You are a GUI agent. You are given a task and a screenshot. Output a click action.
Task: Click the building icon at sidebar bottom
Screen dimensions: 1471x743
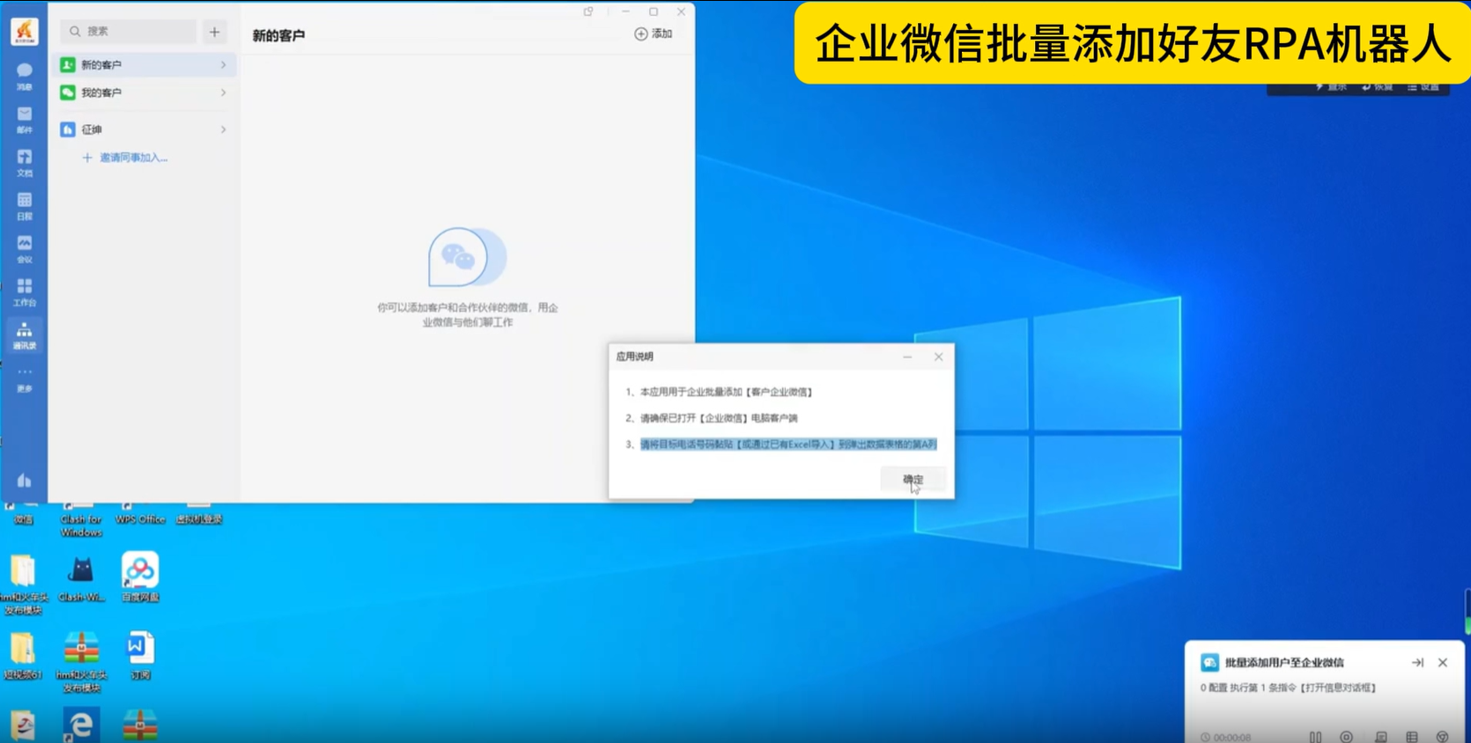point(24,480)
